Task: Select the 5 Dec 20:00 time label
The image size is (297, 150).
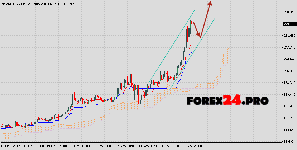Action: 193,146
